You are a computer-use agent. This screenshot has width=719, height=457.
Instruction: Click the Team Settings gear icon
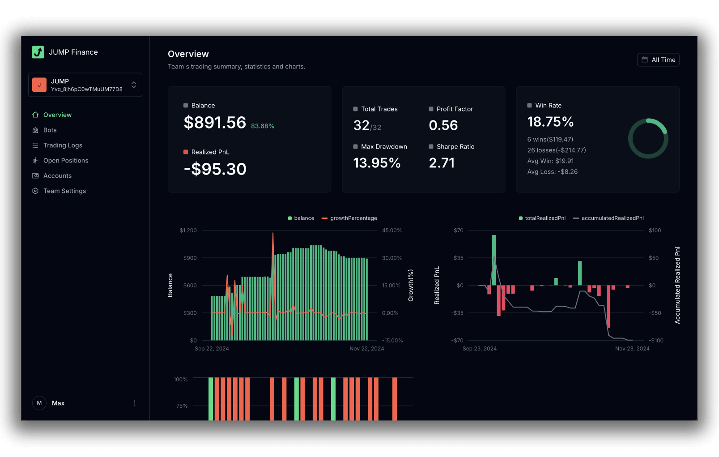coord(35,191)
